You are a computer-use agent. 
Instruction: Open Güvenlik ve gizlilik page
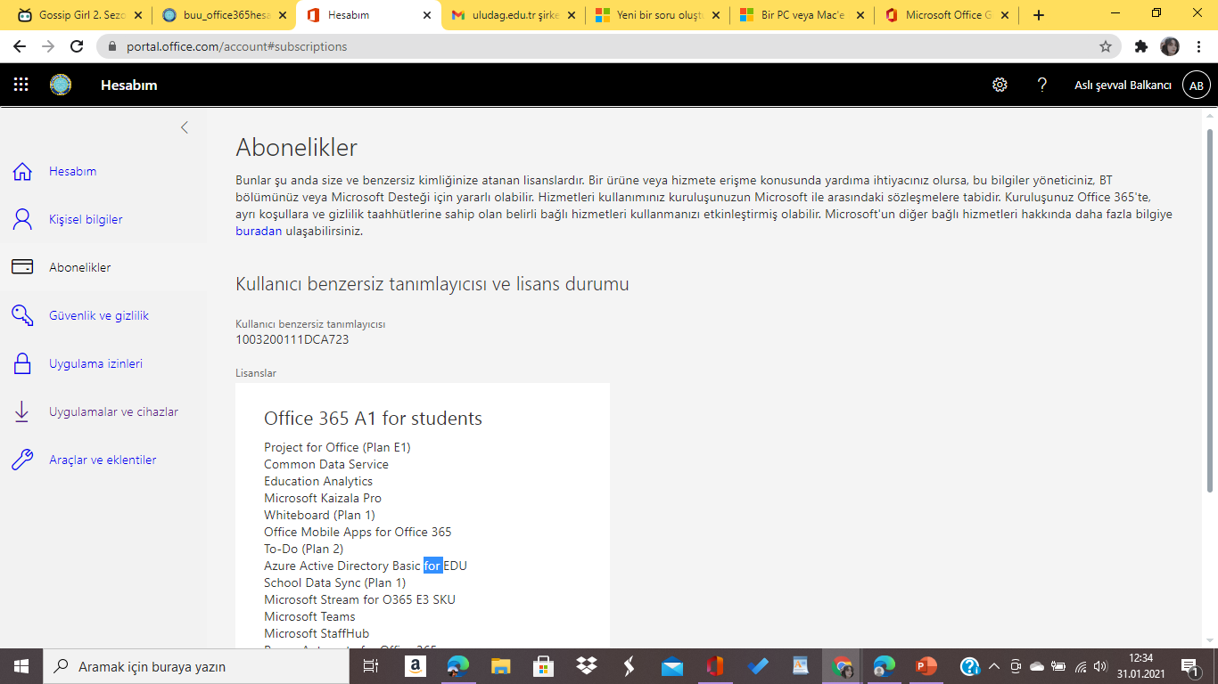(x=99, y=315)
